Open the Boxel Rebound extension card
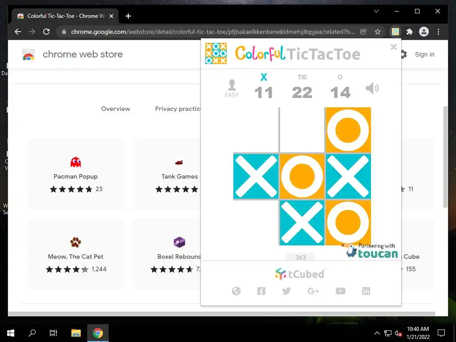Screen dimensions: 456x342 tap(167, 254)
